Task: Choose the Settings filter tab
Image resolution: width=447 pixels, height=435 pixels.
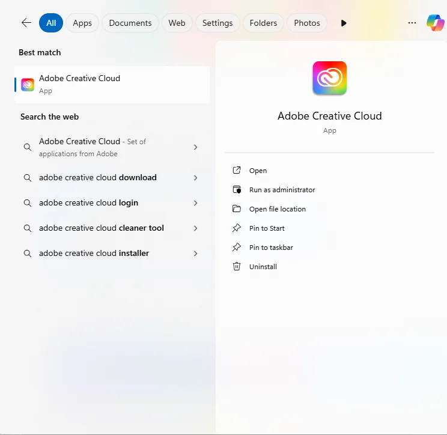Action: coord(217,23)
